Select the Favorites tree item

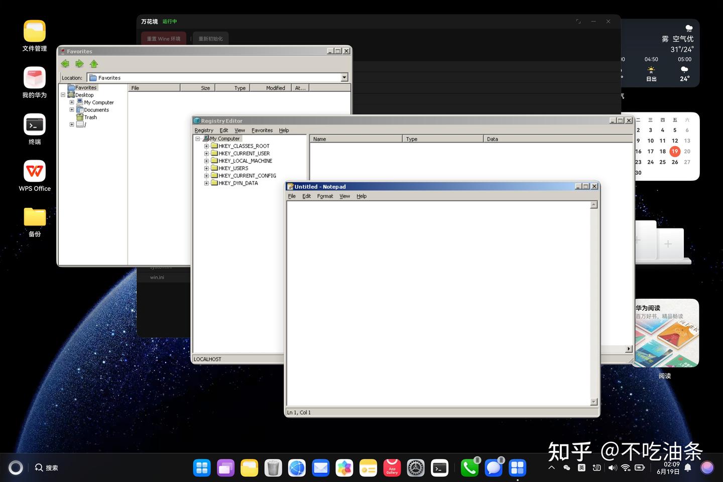tap(86, 87)
